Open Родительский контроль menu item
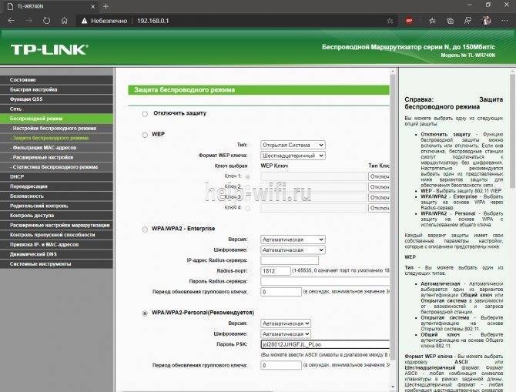The height and width of the screenshot is (392, 516). pyautogui.click(x=56, y=206)
